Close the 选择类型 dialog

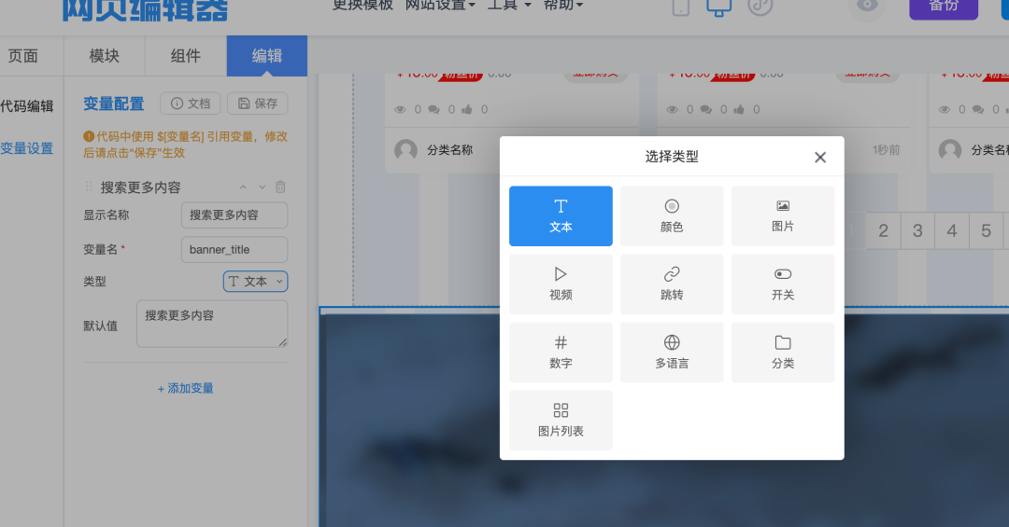coord(820,158)
